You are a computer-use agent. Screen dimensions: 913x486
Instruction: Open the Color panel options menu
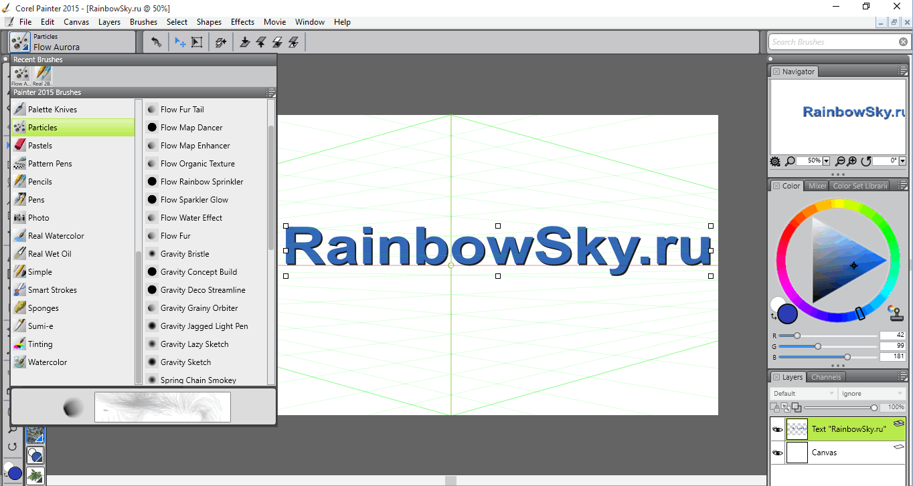(x=902, y=185)
